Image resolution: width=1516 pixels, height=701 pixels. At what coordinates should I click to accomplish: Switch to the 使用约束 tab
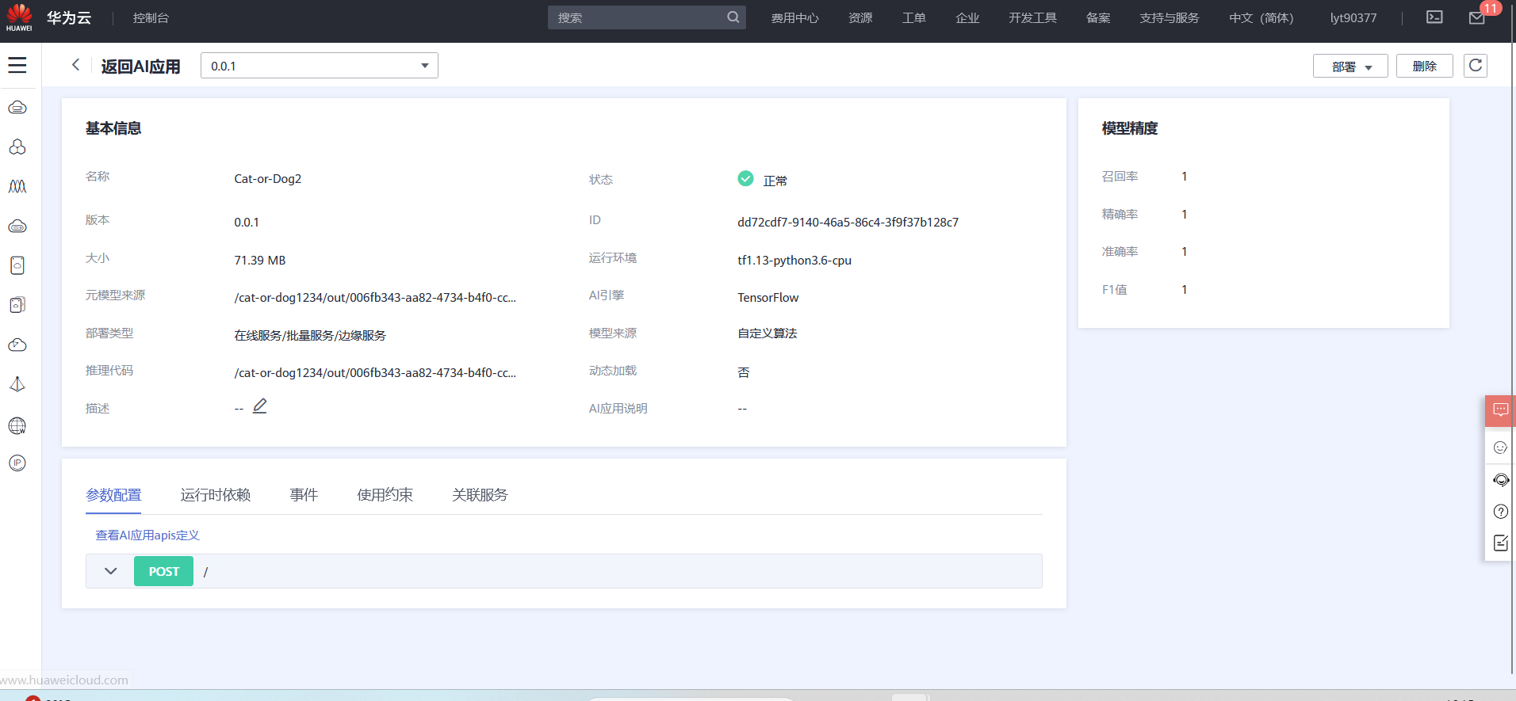click(385, 495)
